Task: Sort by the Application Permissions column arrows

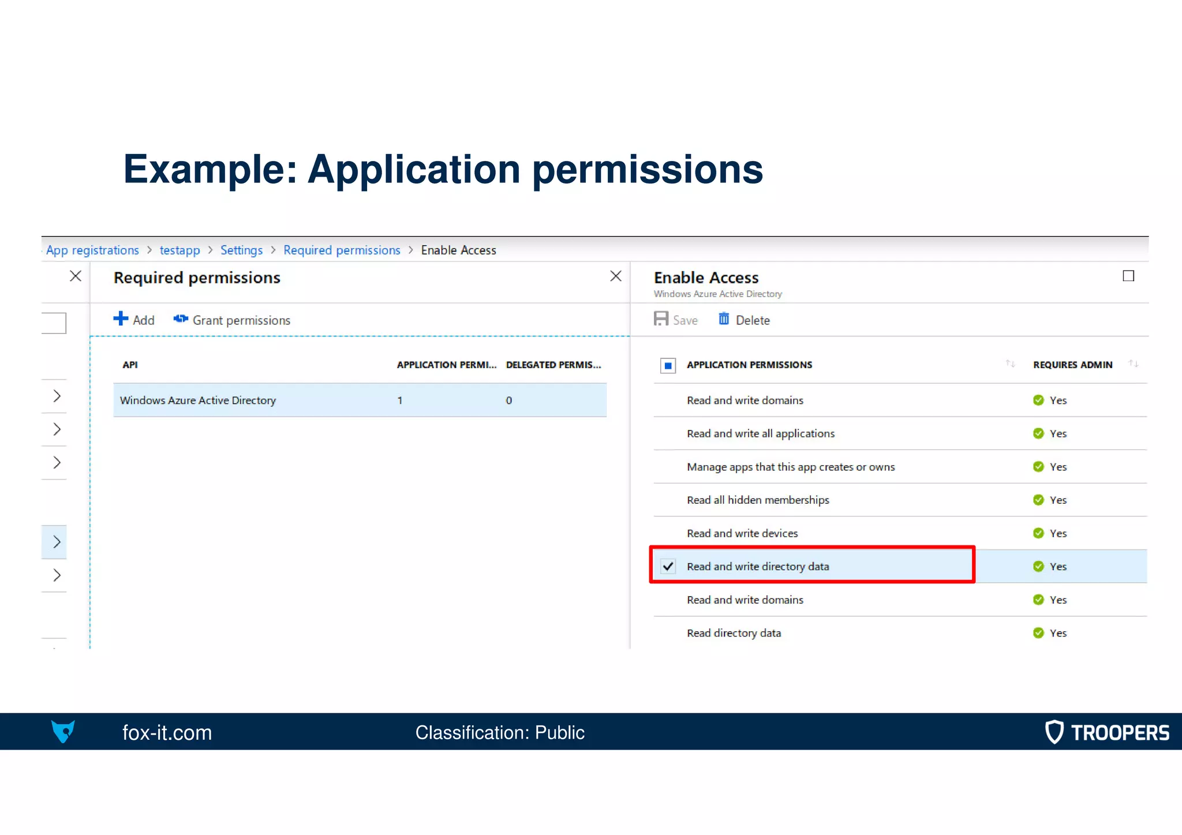Action: click(x=1010, y=364)
